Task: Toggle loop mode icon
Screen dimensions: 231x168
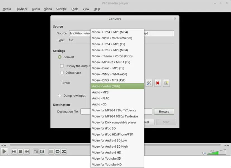Action: click(x=58, y=151)
